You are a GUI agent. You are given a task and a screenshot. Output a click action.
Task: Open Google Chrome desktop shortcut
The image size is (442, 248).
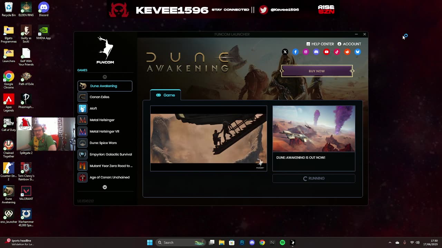pos(9,80)
